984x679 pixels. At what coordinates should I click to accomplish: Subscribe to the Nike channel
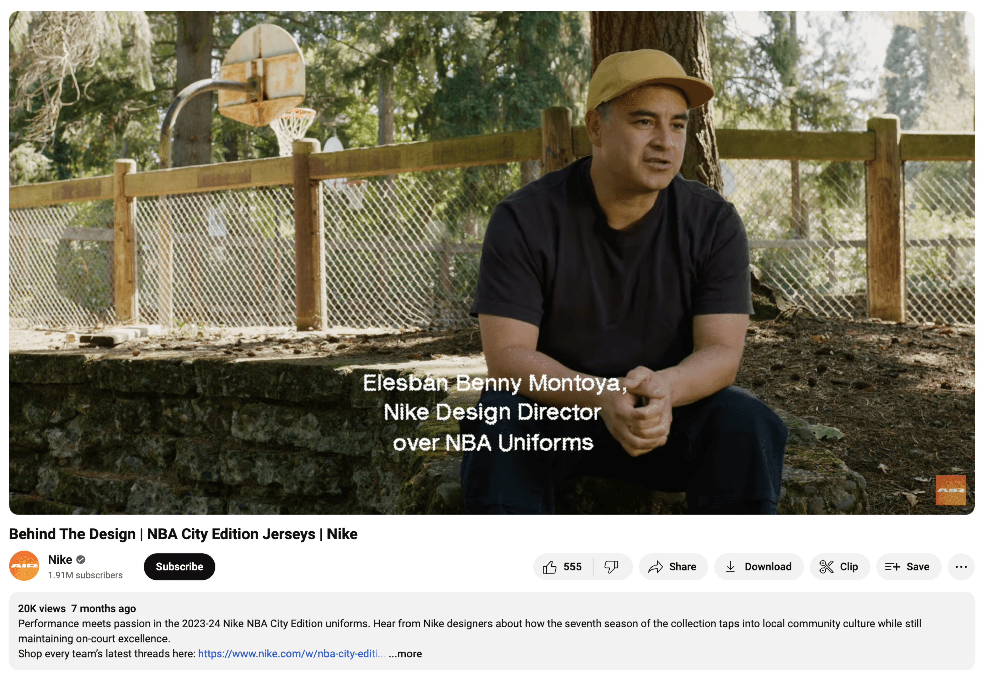tap(180, 567)
